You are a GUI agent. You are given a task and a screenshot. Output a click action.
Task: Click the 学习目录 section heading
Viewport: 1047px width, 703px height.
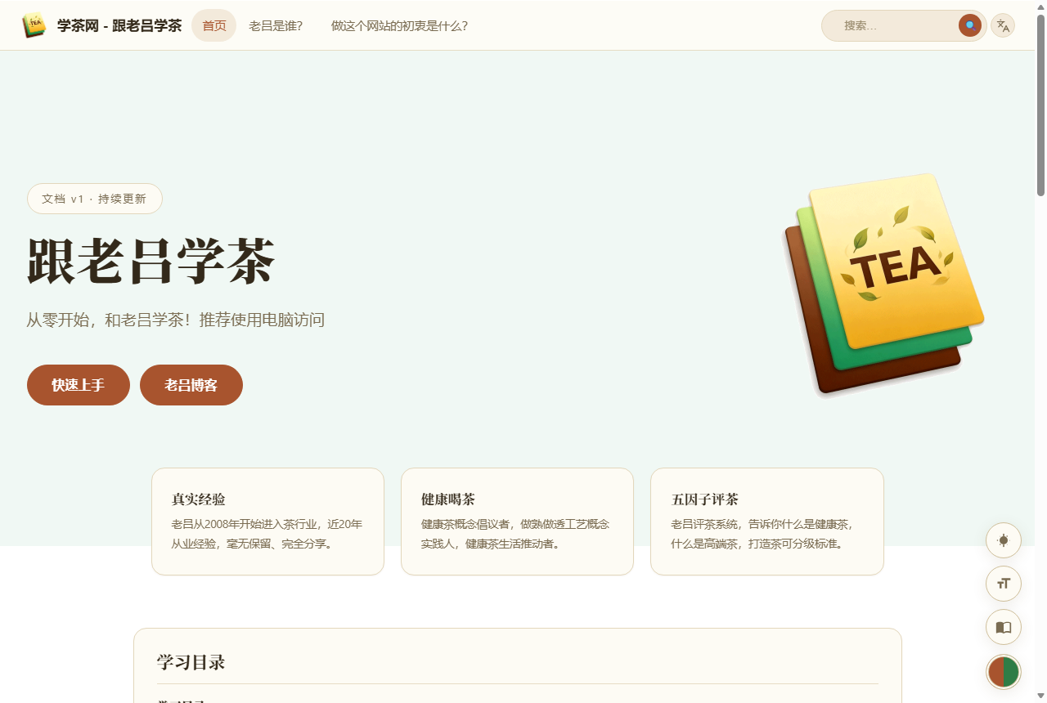click(x=191, y=662)
